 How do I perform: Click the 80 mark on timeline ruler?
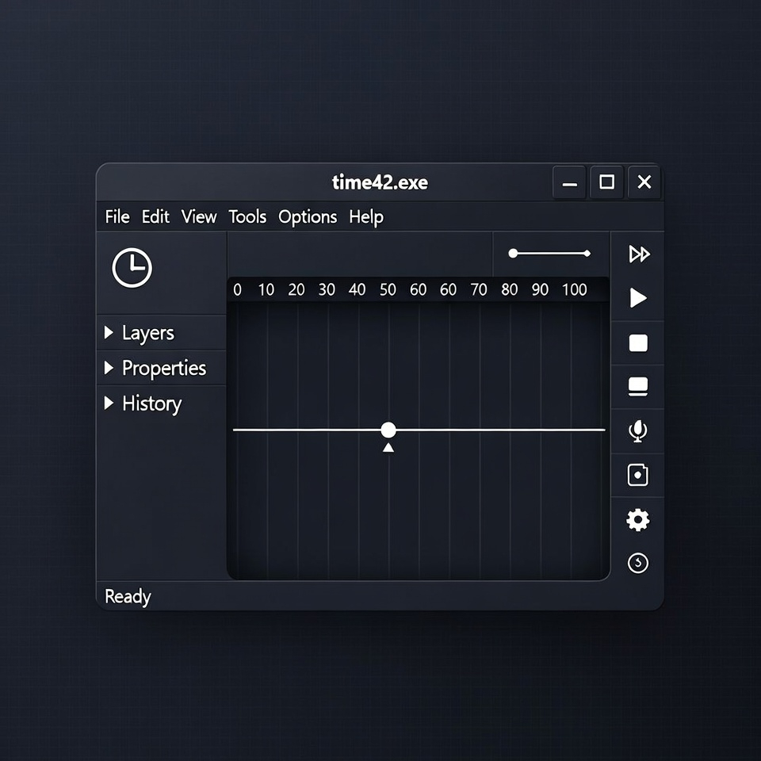[x=509, y=290]
